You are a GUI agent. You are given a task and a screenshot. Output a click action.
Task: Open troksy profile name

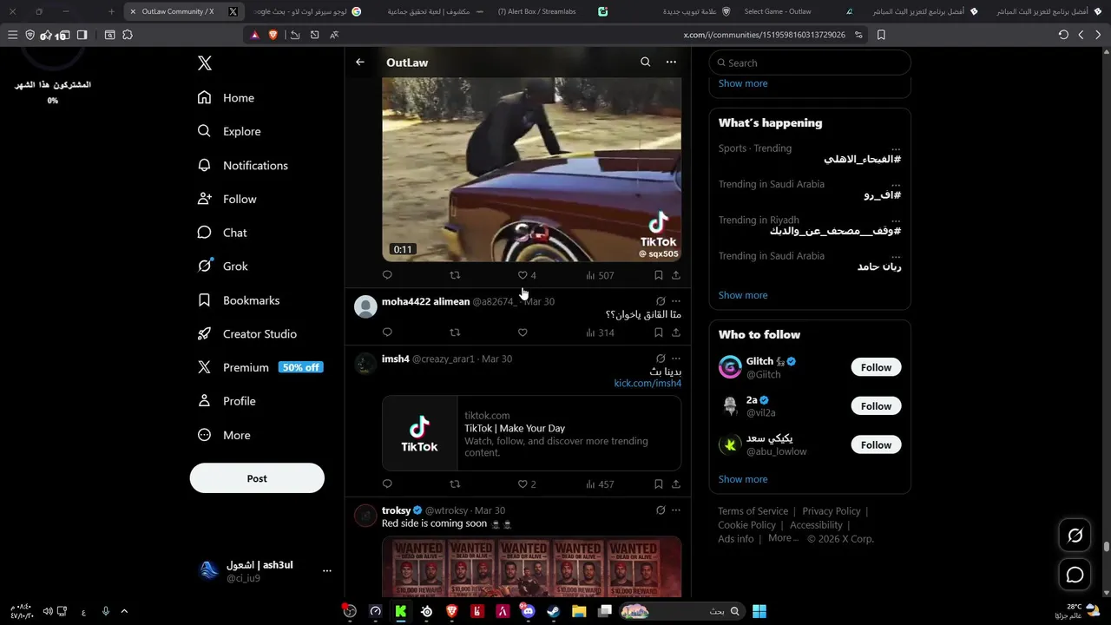(x=396, y=510)
